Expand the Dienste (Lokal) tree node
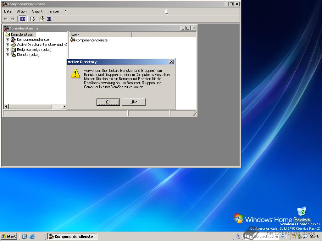This screenshot has width=322, height=241. tap(8, 55)
